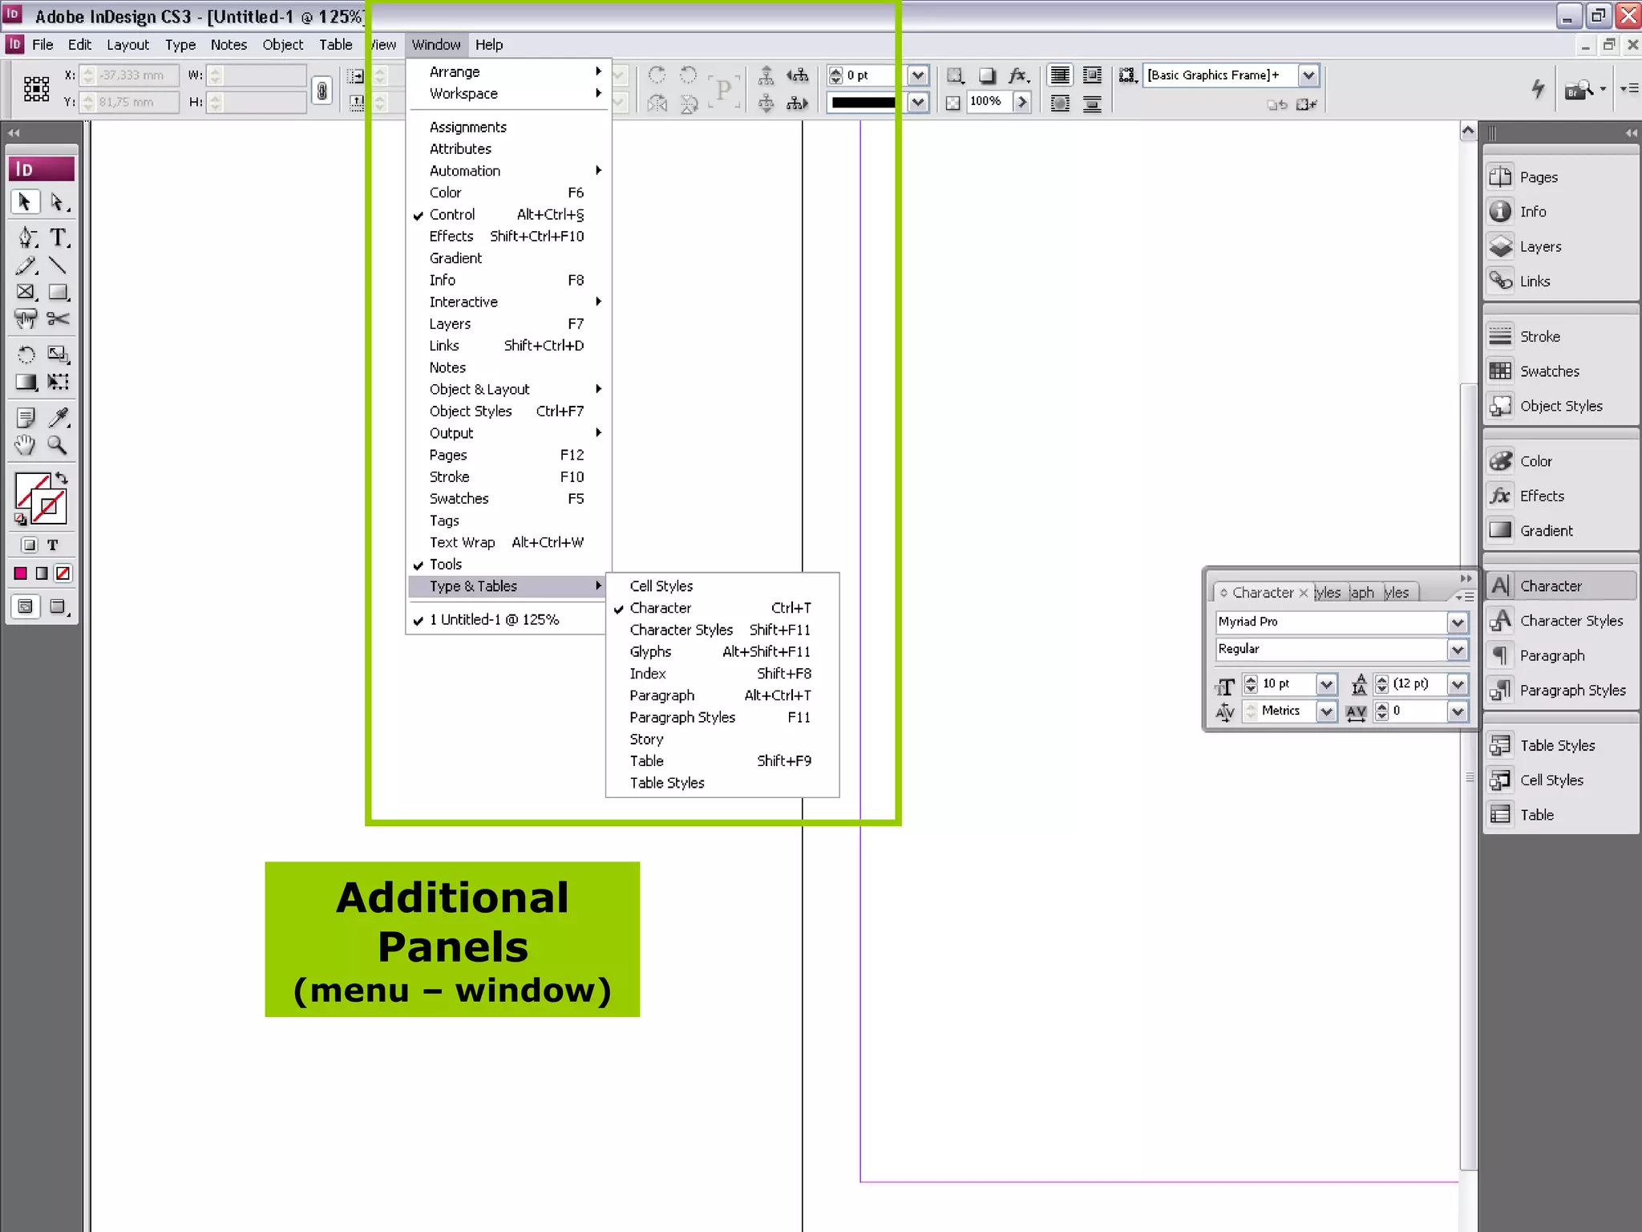Select the Scale tool
The width and height of the screenshot is (1642, 1232).
coord(58,355)
